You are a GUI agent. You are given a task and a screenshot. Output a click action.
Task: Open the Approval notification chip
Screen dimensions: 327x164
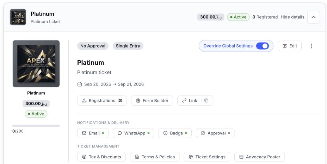[x=215, y=133]
